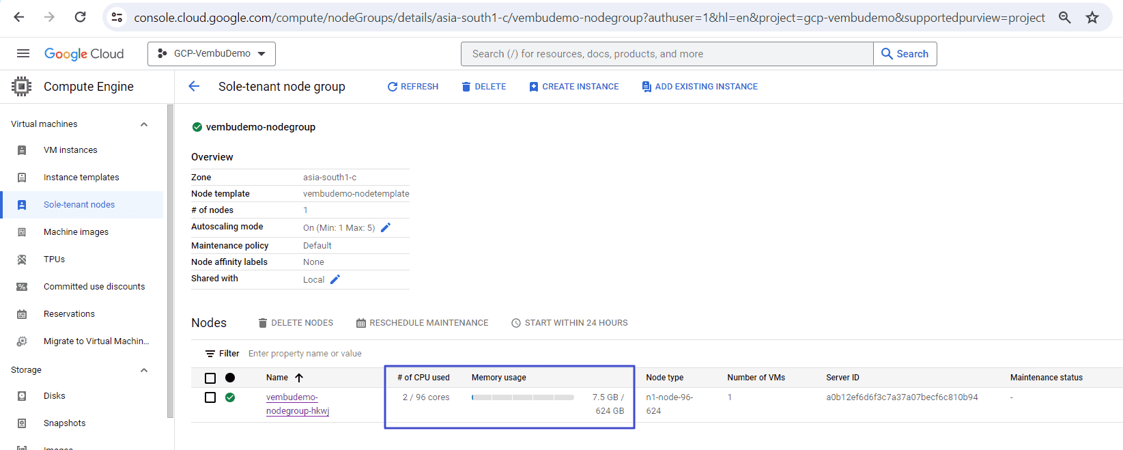This screenshot has width=1123, height=450.
Task: Click the zone value asia-south1-c
Action: click(330, 178)
